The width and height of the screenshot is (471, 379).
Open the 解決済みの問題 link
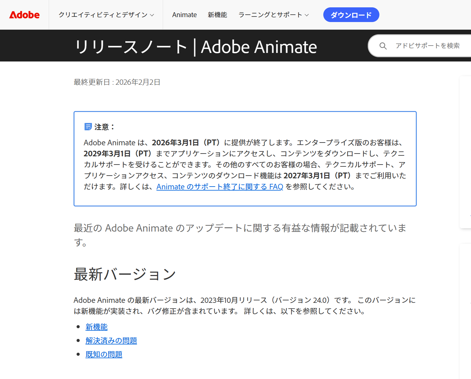click(x=111, y=340)
